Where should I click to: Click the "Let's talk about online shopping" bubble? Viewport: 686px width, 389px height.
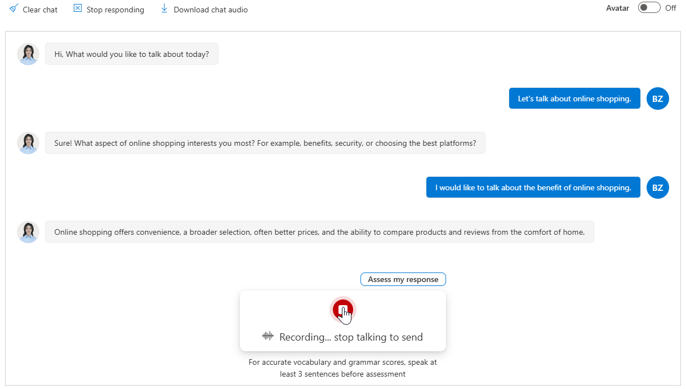(574, 99)
